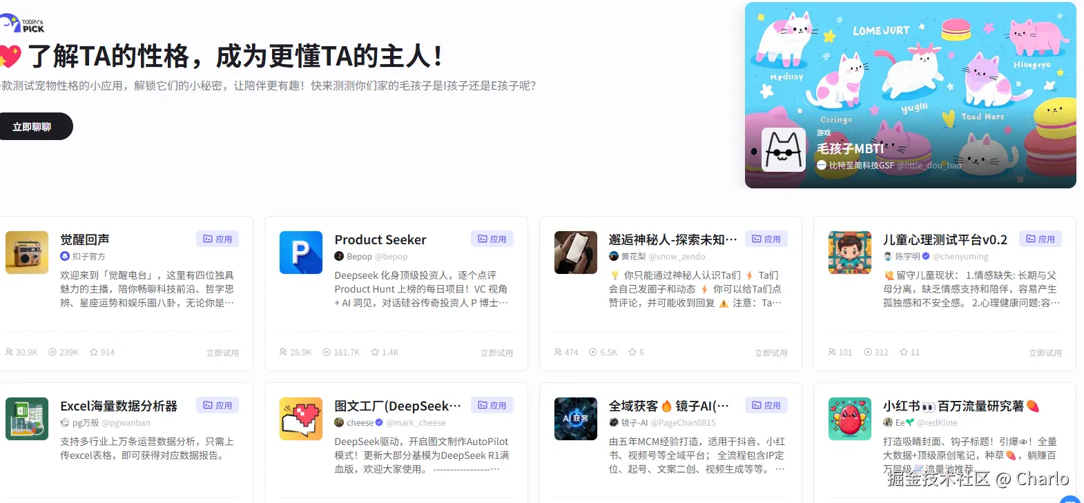The image size is (1084, 503).
Task: Click 儿童心理测试平台v0.2 title
Action: 945,239
